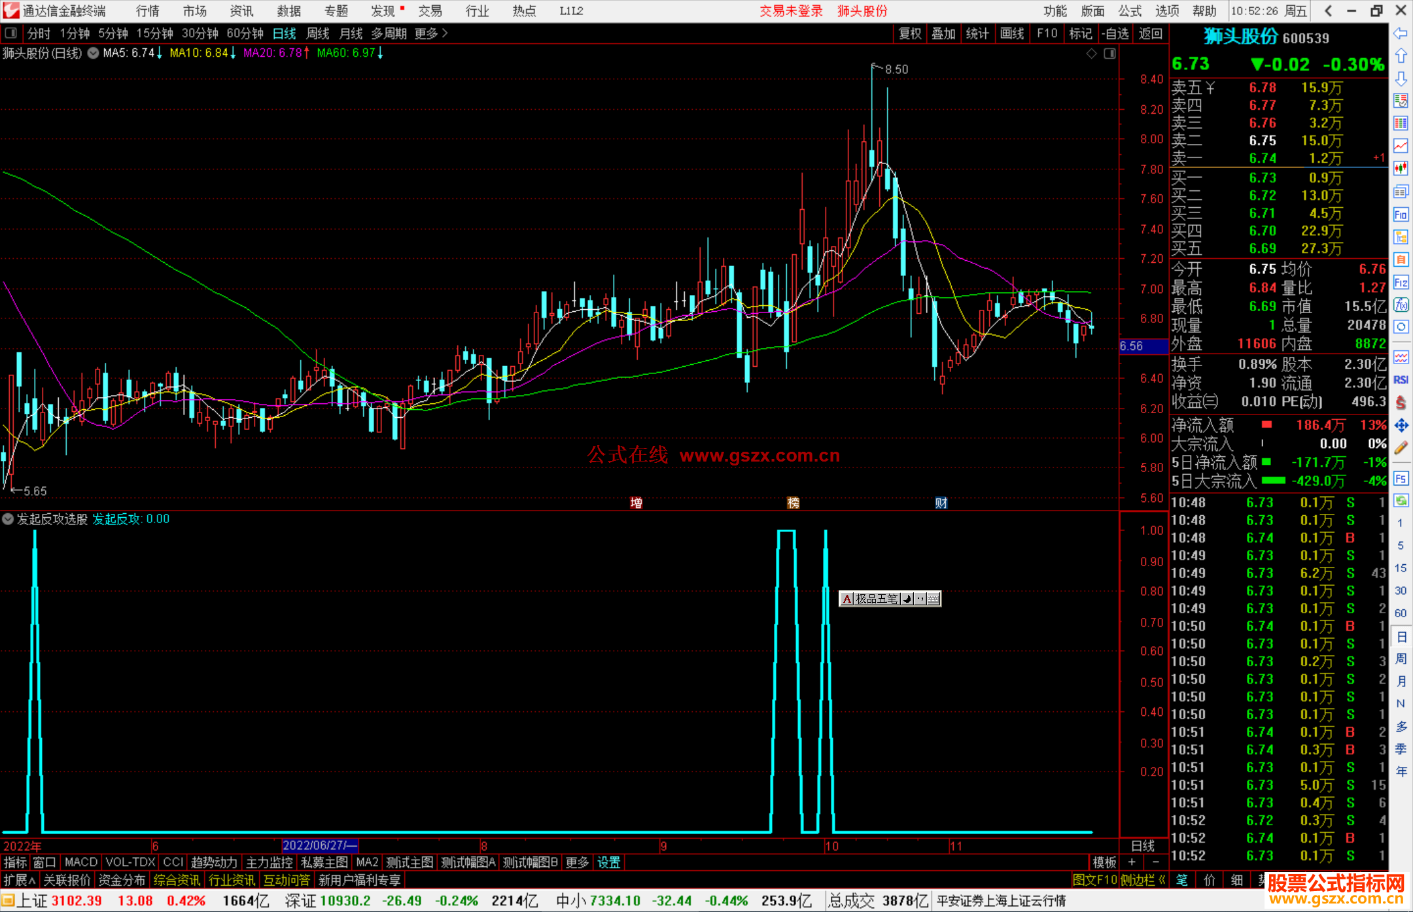
Task: Click the 榜 marker on chart
Action: pos(793,503)
